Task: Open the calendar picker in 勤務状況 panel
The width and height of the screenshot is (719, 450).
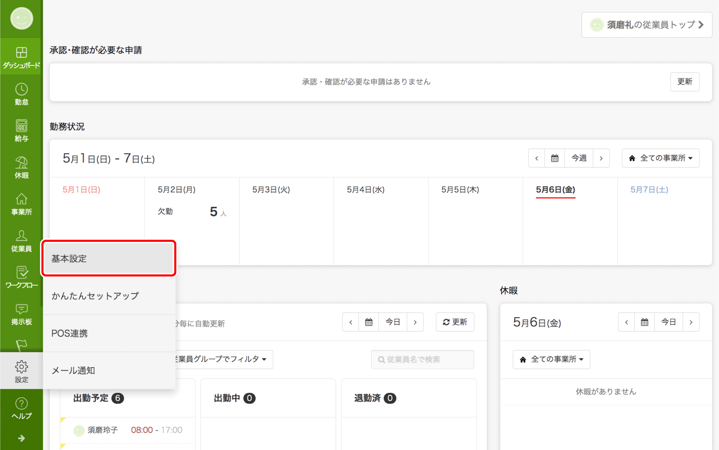Action: tap(554, 158)
